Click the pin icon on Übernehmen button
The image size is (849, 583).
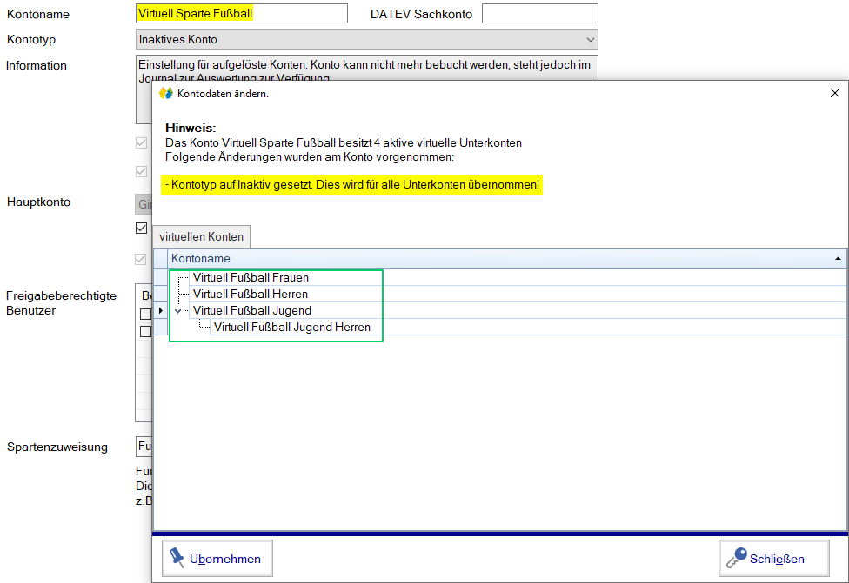pos(178,558)
